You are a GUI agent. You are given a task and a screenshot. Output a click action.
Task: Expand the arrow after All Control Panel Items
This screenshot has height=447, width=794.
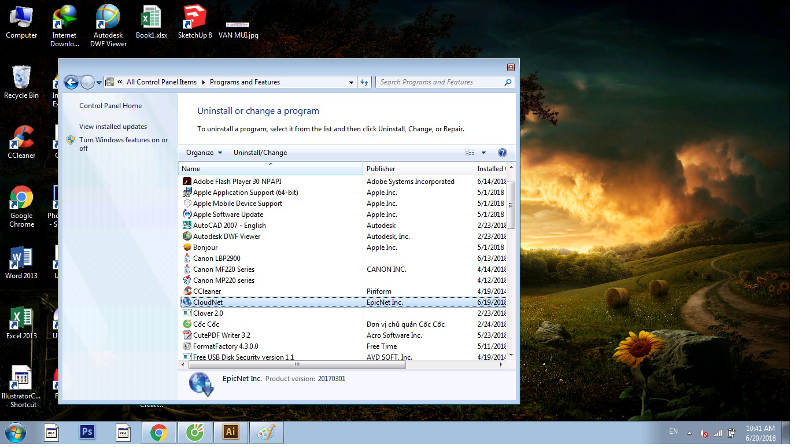tap(203, 82)
